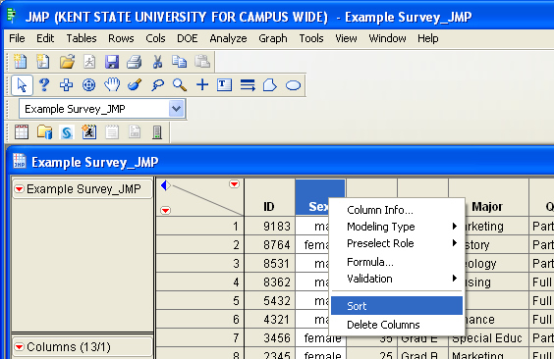This screenshot has width=554, height=359.
Task: Select the Simple Shape oval tool
Action: coord(293,85)
